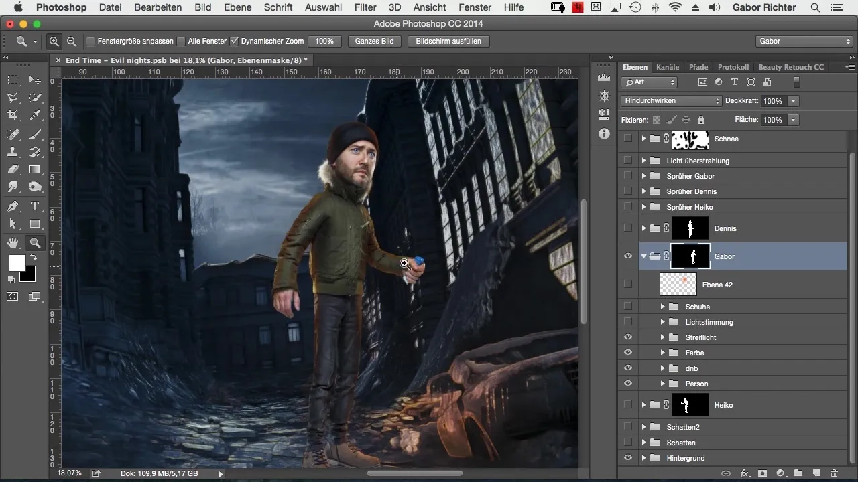Screen dimensions: 858x482
Task: Expand the Schuhe group
Action: coord(662,307)
